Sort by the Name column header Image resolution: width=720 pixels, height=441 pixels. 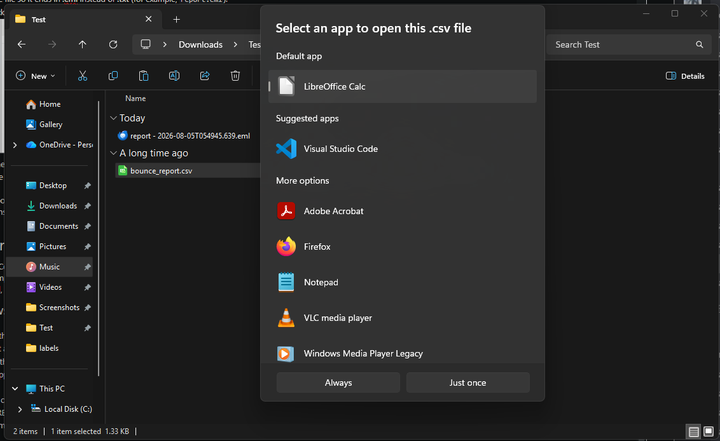coord(135,98)
